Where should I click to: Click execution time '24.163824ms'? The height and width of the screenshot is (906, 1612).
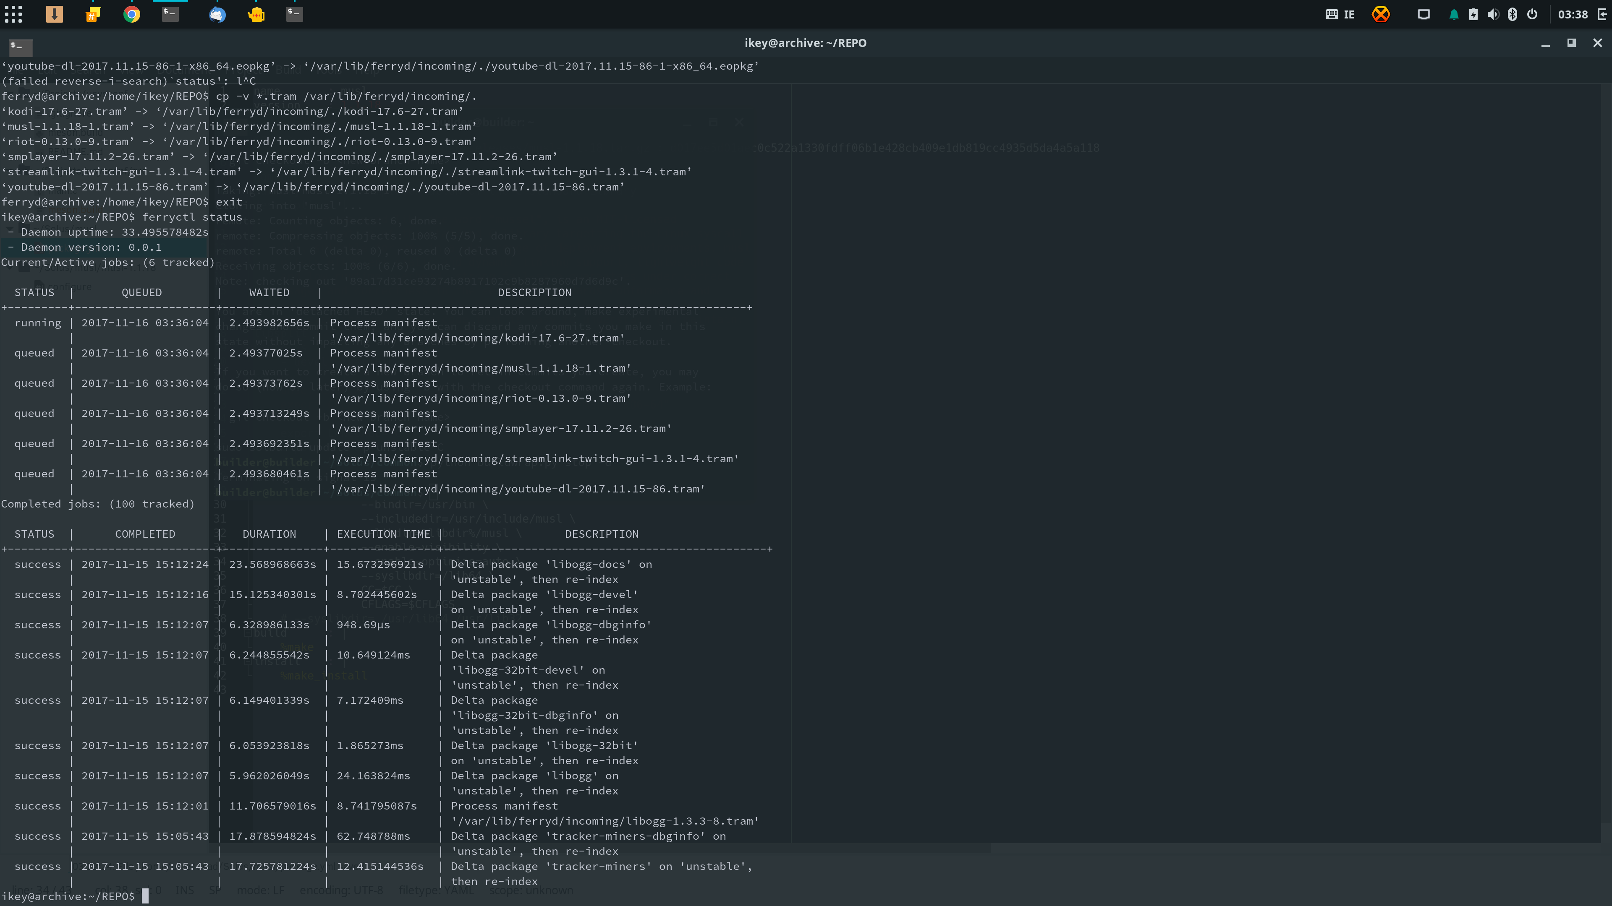coord(374,775)
